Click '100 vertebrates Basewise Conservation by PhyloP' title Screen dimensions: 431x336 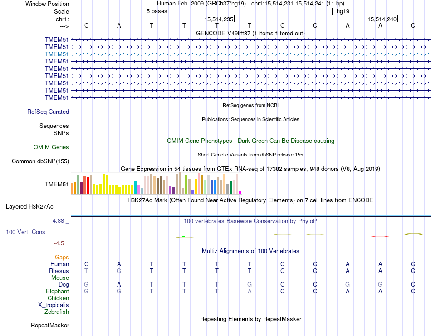tap(250, 221)
